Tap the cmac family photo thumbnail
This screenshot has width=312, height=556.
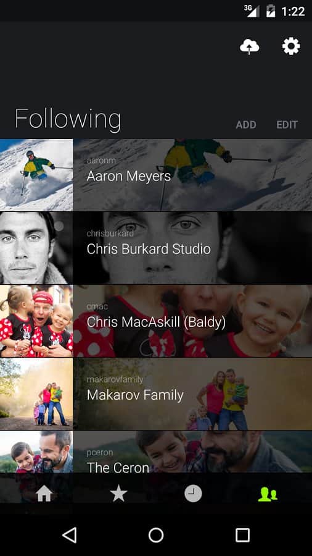36,321
